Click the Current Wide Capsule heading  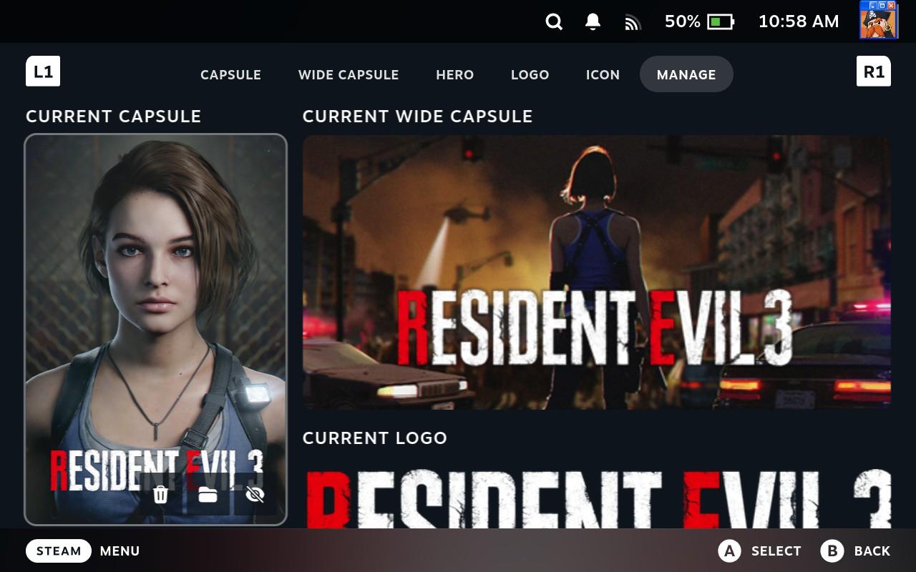(418, 117)
